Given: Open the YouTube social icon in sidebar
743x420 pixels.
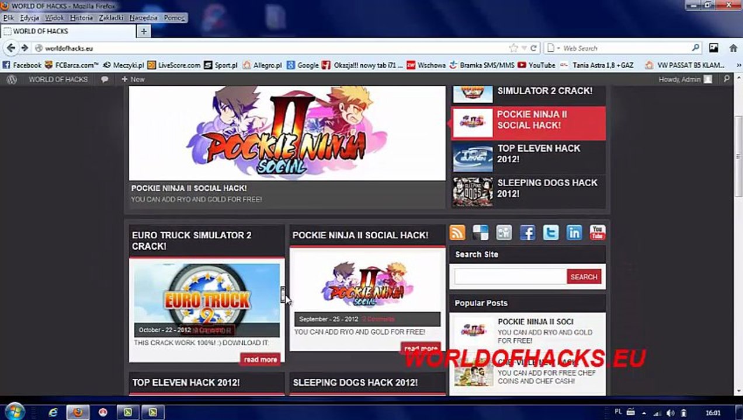Looking at the screenshot, I should click(597, 233).
